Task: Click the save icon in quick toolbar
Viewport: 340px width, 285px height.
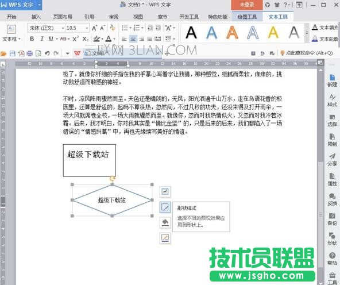Action: click(x=13, y=53)
